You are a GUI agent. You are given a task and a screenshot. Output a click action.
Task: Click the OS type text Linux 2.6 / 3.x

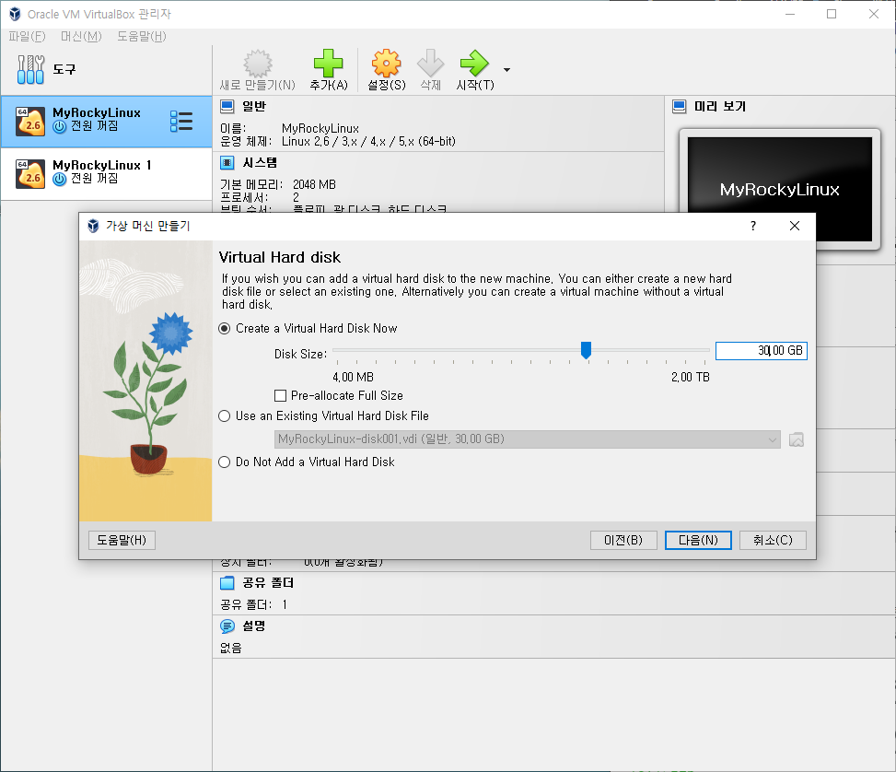(x=368, y=141)
